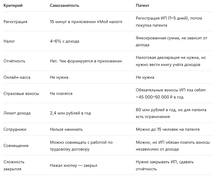This screenshot has width=217, height=178.
Task: Click the Онлайн-касса row label
Action: 17,77
